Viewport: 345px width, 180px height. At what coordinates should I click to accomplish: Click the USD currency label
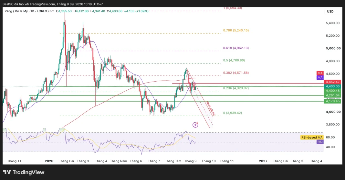tap(330, 11)
